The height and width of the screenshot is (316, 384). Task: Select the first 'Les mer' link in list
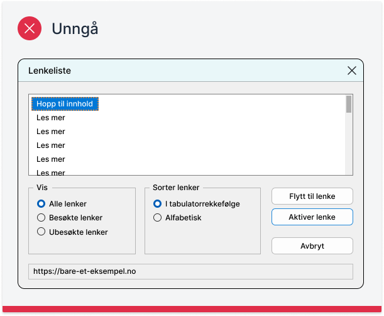[x=51, y=118]
